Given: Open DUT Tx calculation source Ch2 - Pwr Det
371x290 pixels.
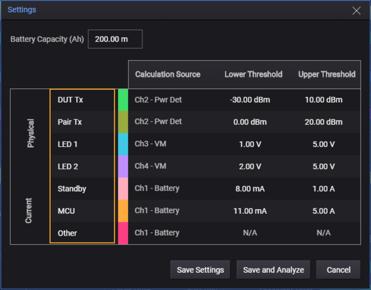Looking at the screenshot, I should pyautogui.click(x=158, y=100).
